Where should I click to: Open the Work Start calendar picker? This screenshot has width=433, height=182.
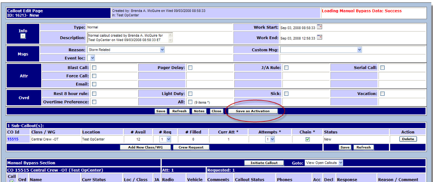[320, 27]
